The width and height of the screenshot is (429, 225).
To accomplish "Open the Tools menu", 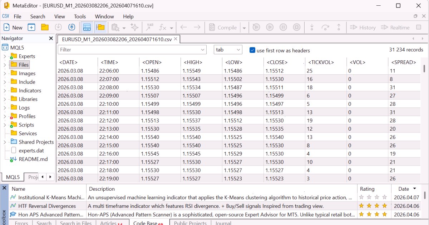I will coord(80,16).
